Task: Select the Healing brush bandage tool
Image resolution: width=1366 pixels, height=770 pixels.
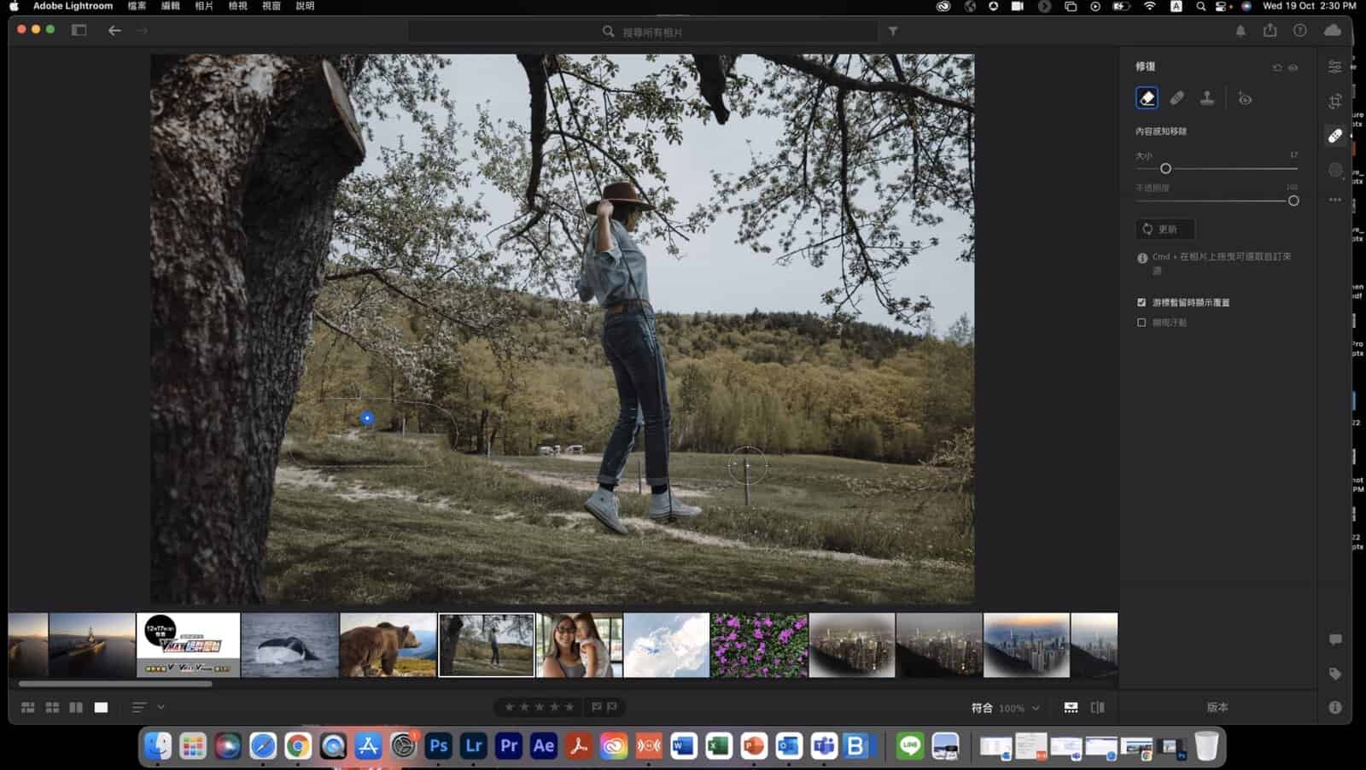Action: [x=1176, y=98]
